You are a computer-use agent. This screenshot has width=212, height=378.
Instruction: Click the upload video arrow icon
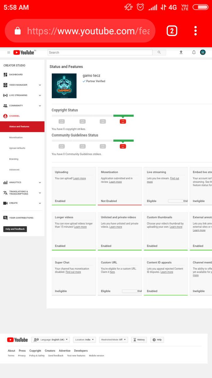click(x=181, y=52)
